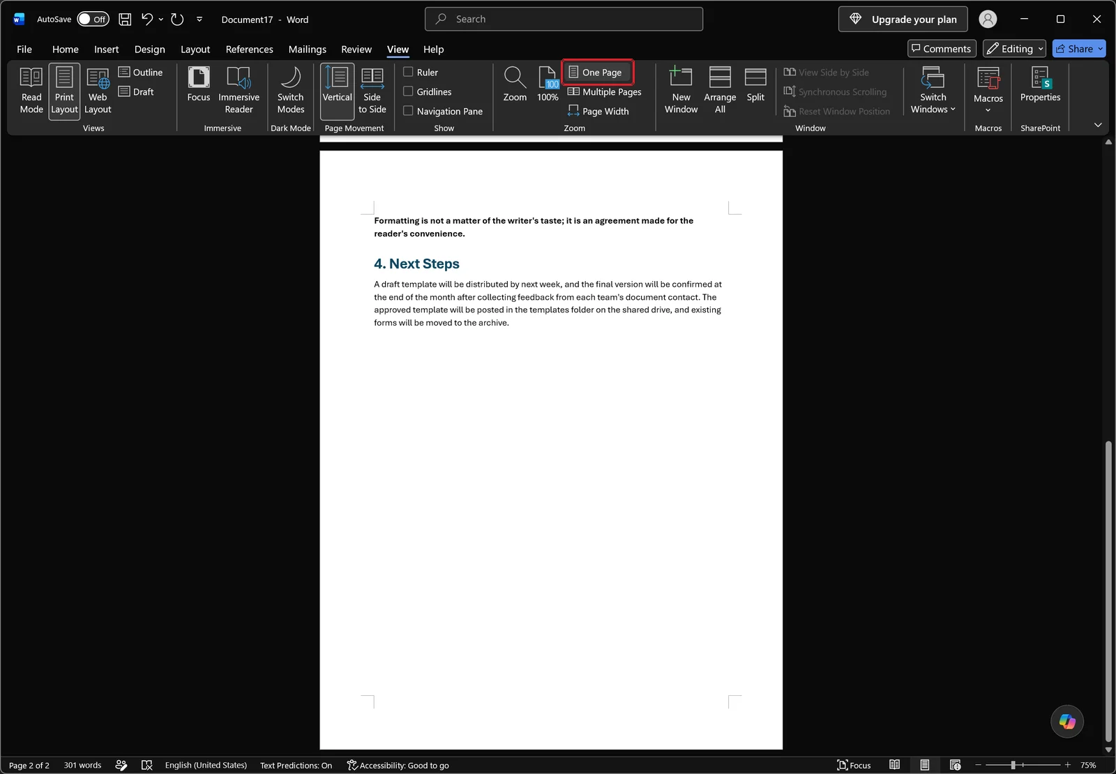
Task: Click zoom out minus button
Action: point(978,765)
